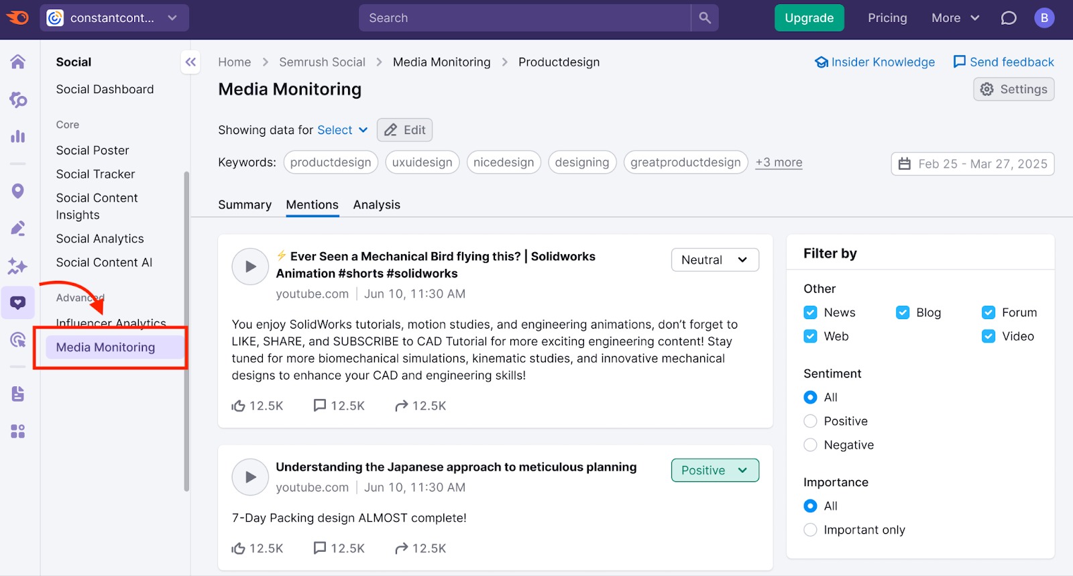
Task: Open the Local pin icon in sidebar
Action: 18,191
